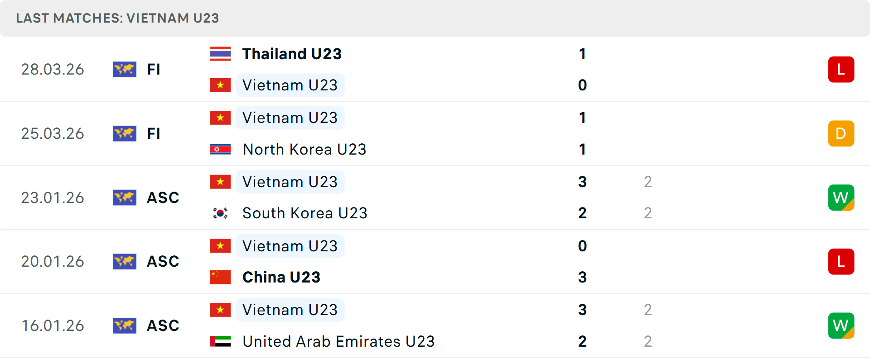Image resolution: width=870 pixels, height=358 pixels.
Task: Click the LAST MATCHES: VIETNAM U23 header
Action: click(x=117, y=18)
